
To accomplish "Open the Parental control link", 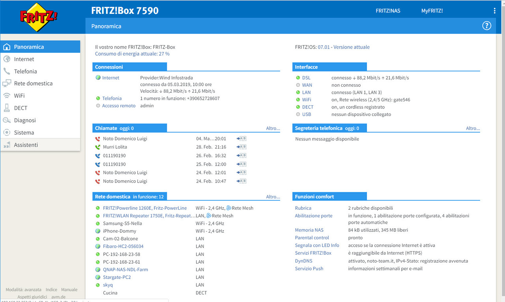I will [312, 238].
